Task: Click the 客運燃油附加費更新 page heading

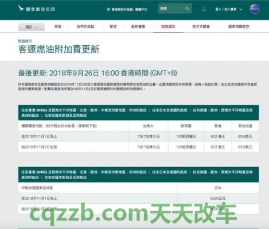Action: (x=59, y=49)
